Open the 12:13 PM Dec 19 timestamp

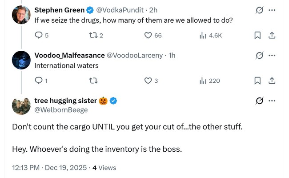(x=49, y=168)
